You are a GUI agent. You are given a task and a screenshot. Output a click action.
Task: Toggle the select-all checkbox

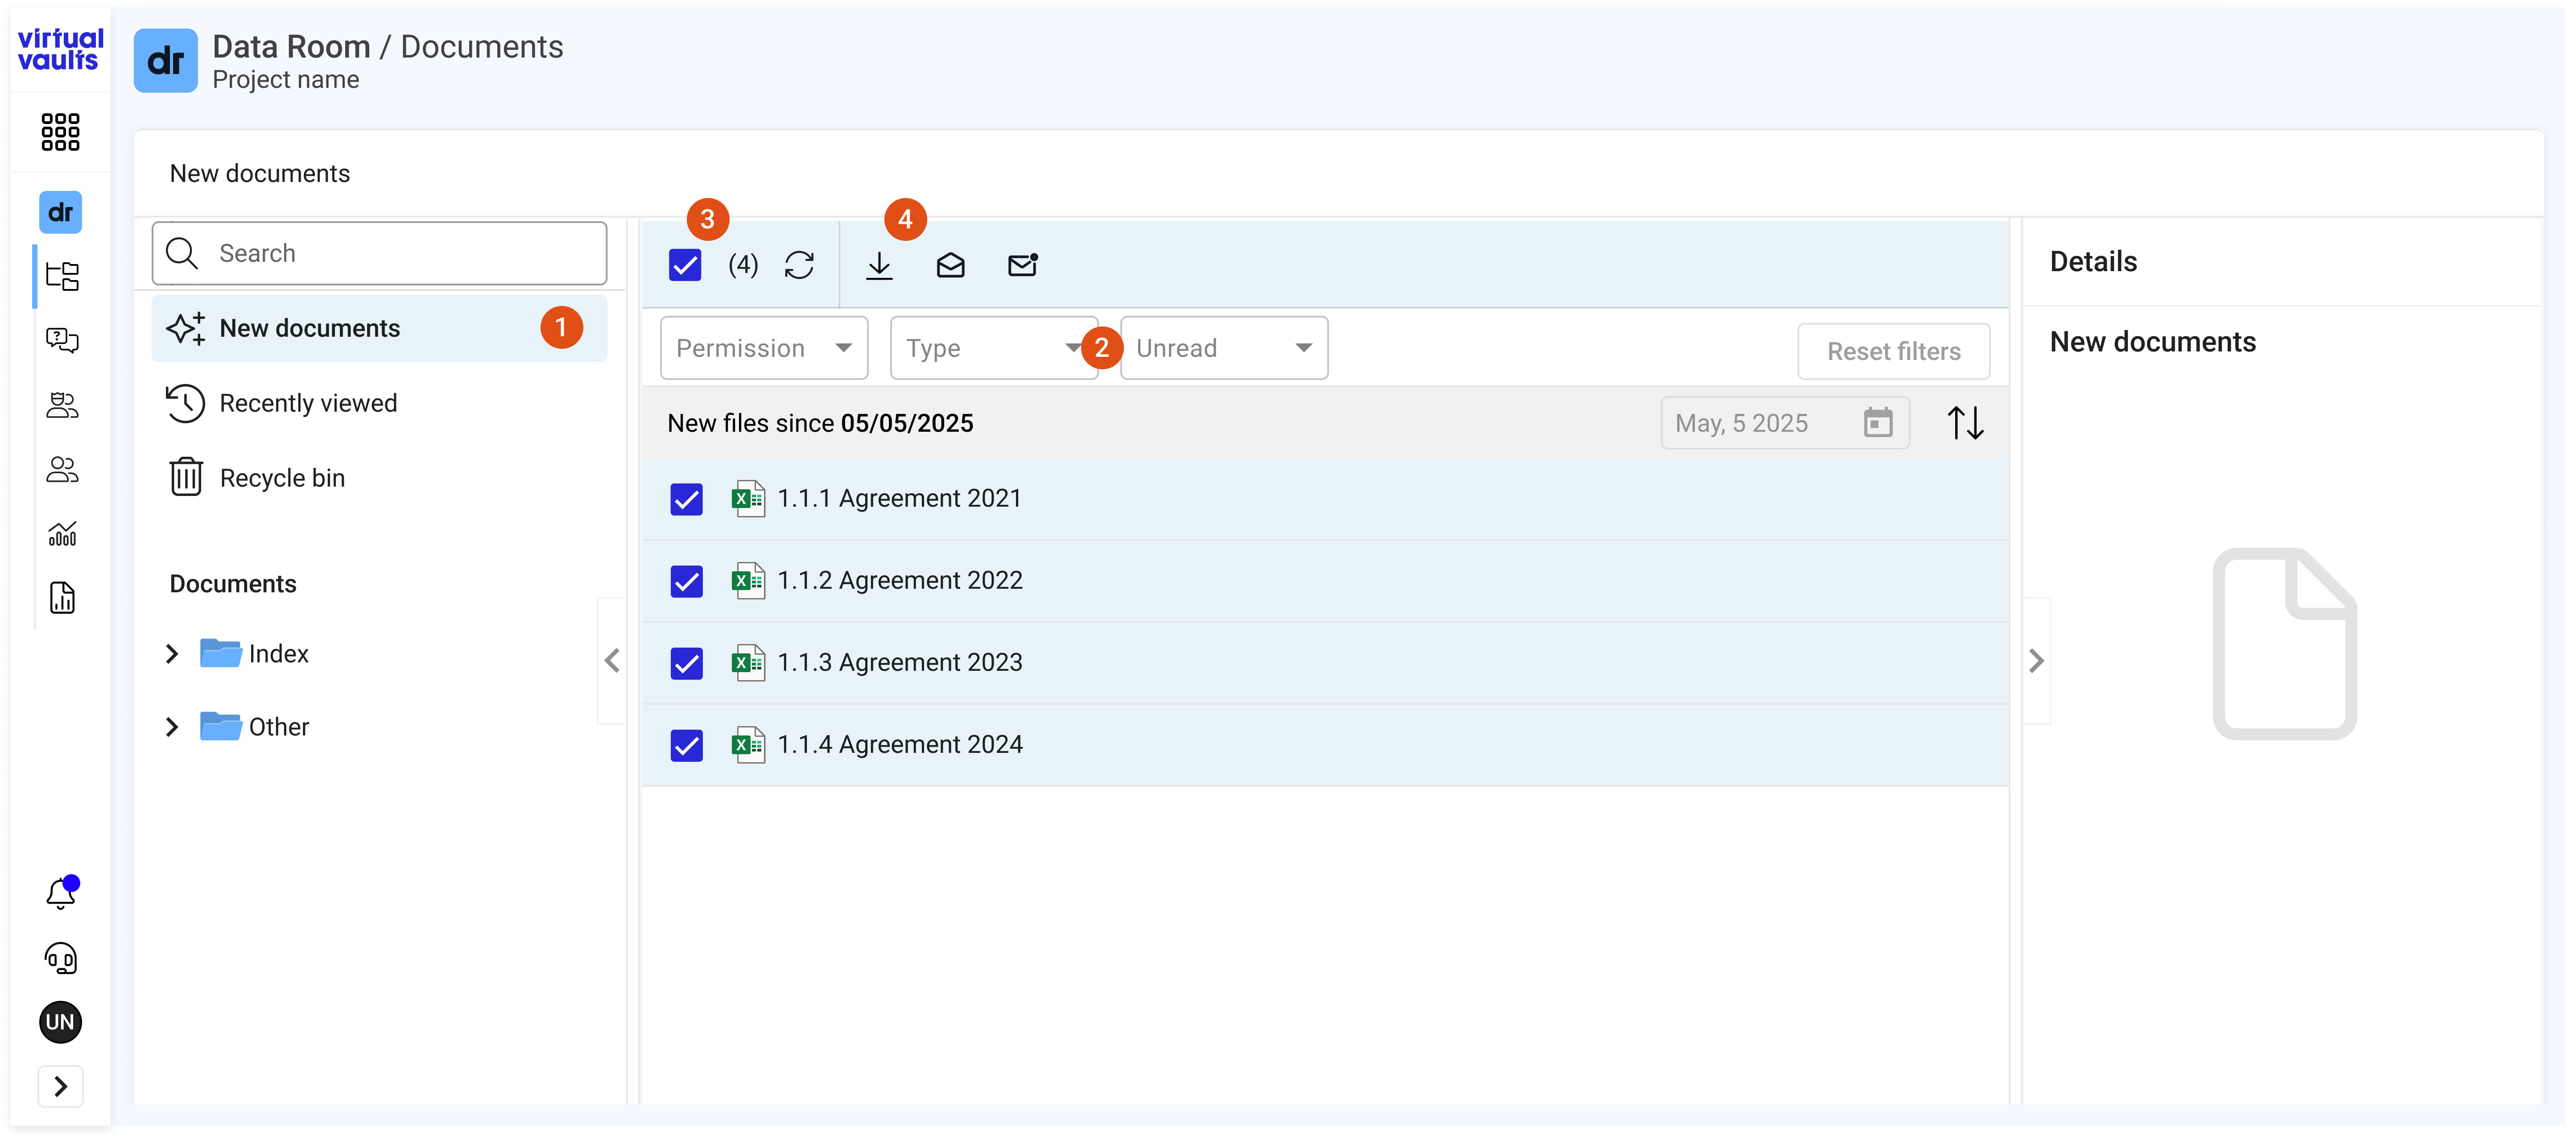685,265
